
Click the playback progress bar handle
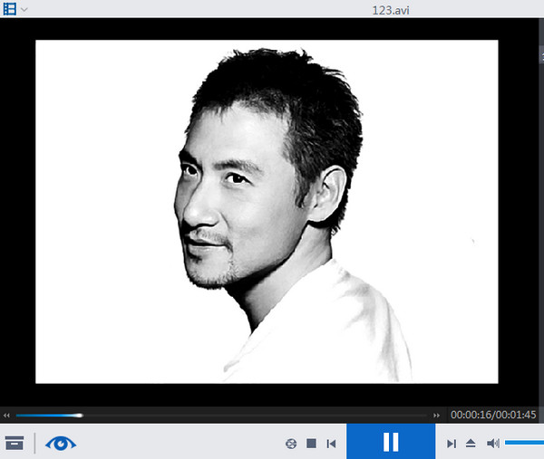click(80, 415)
